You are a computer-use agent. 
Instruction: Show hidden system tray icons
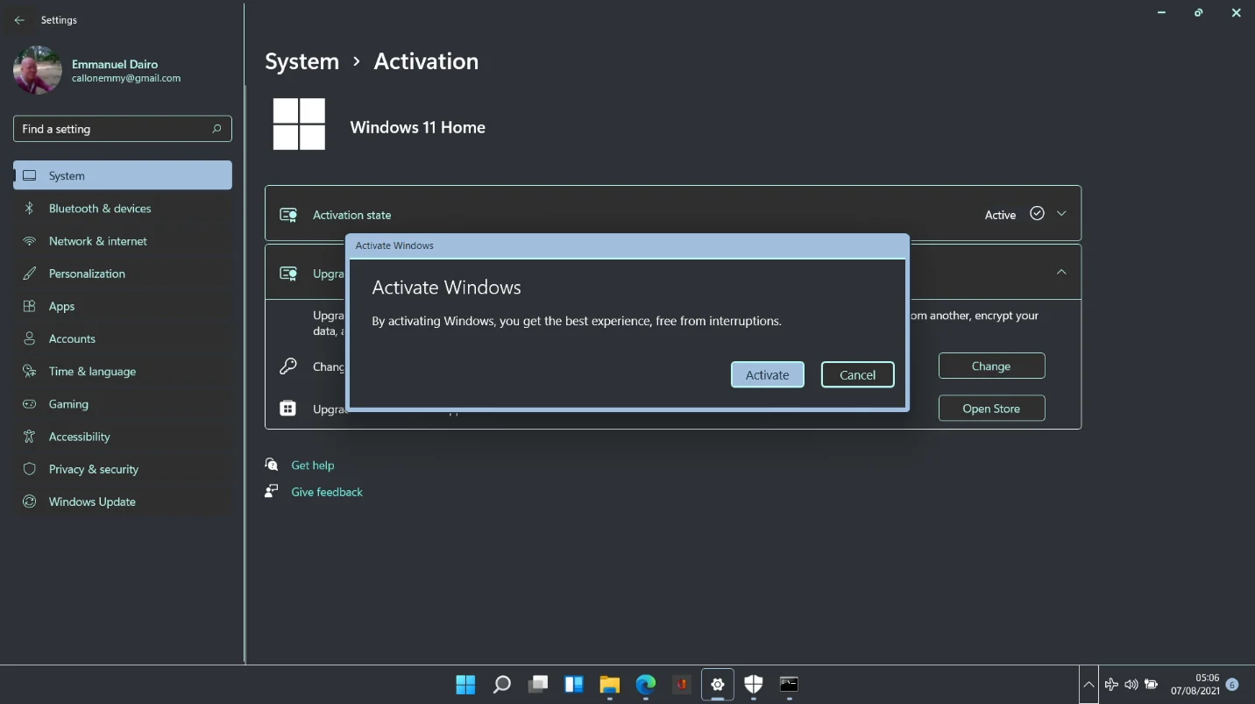[1088, 685]
